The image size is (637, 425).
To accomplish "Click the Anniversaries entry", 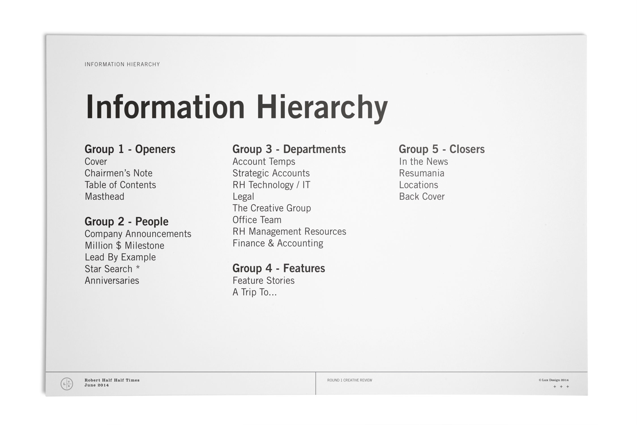I will pyautogui.click(x=112, y=280).
